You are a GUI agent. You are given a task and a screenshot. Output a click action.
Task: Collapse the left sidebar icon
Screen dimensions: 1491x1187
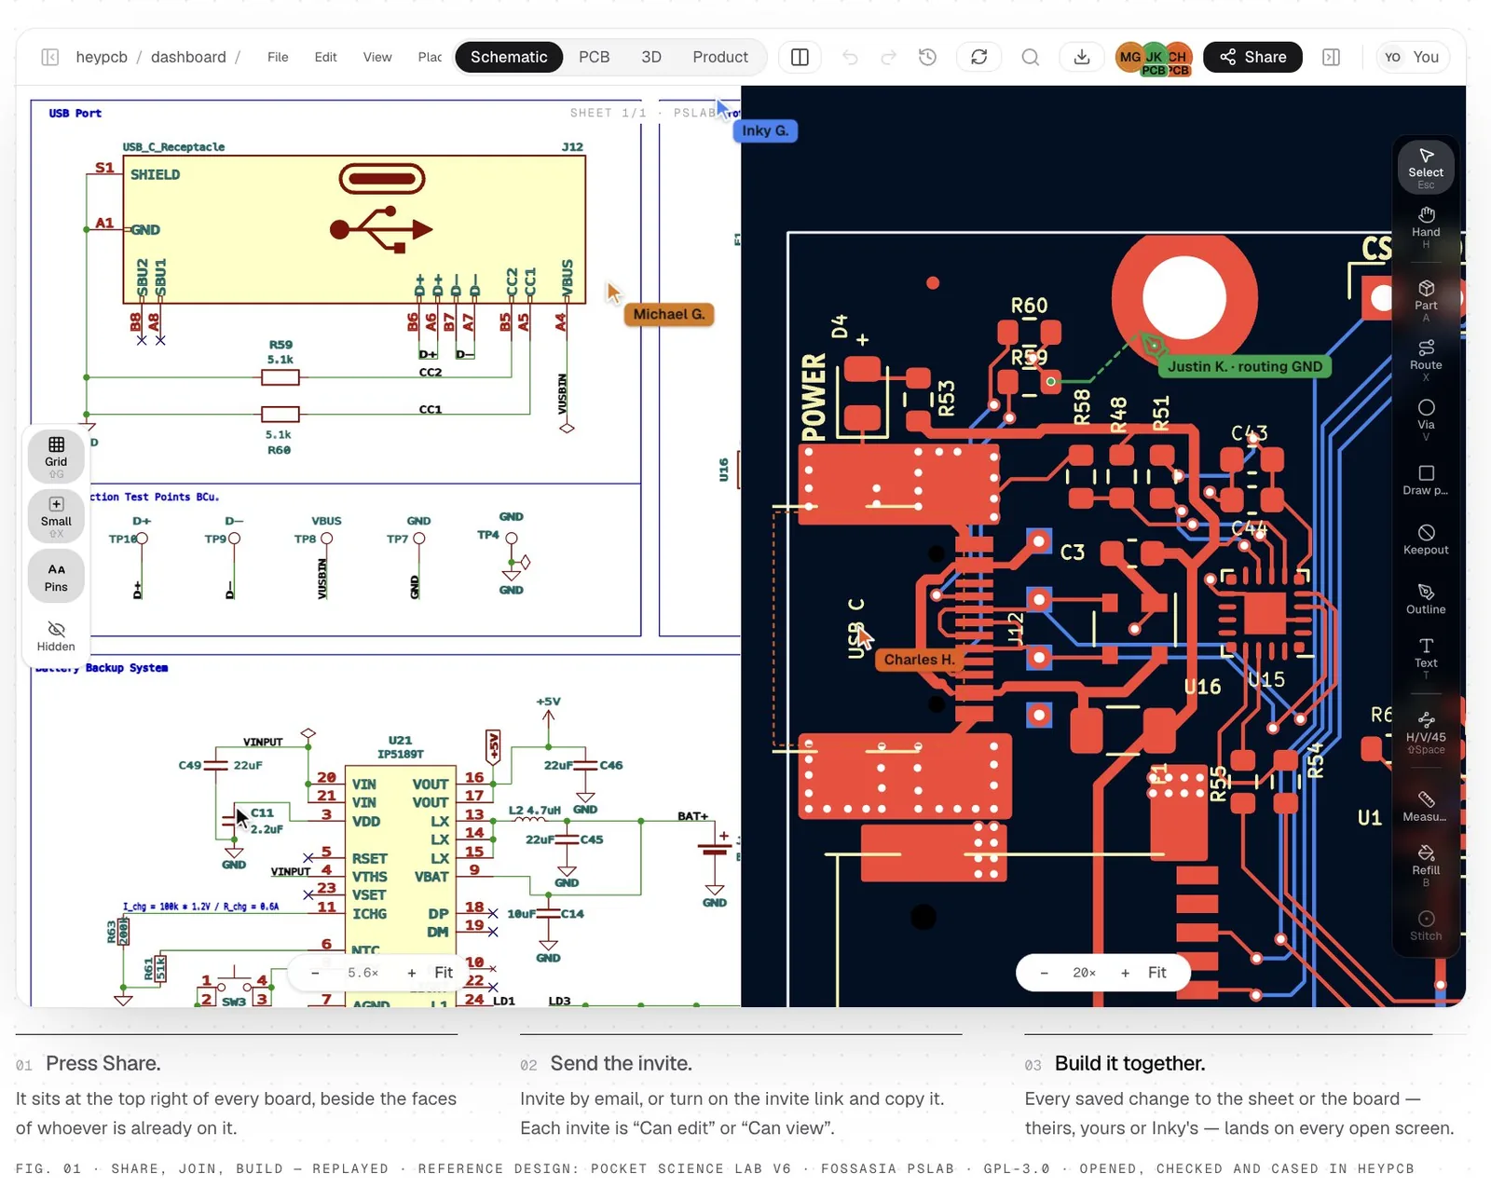click(50, 57)
